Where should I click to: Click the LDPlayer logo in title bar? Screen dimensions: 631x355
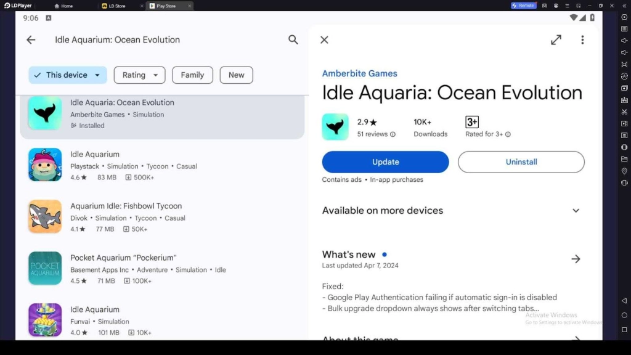(18, 6)
